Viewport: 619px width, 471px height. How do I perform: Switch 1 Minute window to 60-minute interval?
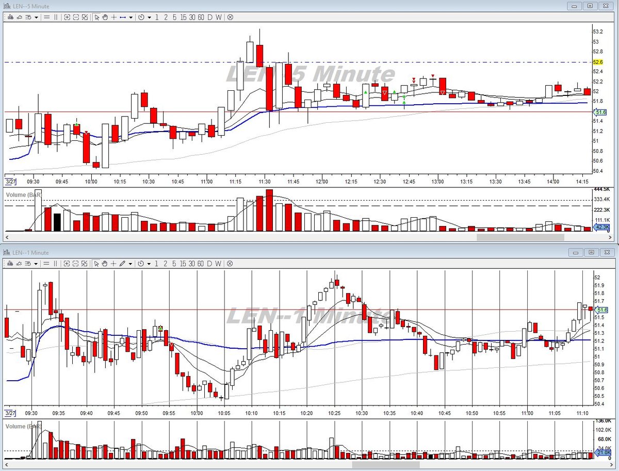tap(201, 264)
